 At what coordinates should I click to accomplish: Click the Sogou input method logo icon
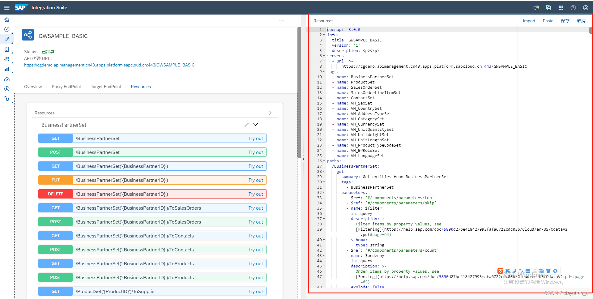coord(500,271)
